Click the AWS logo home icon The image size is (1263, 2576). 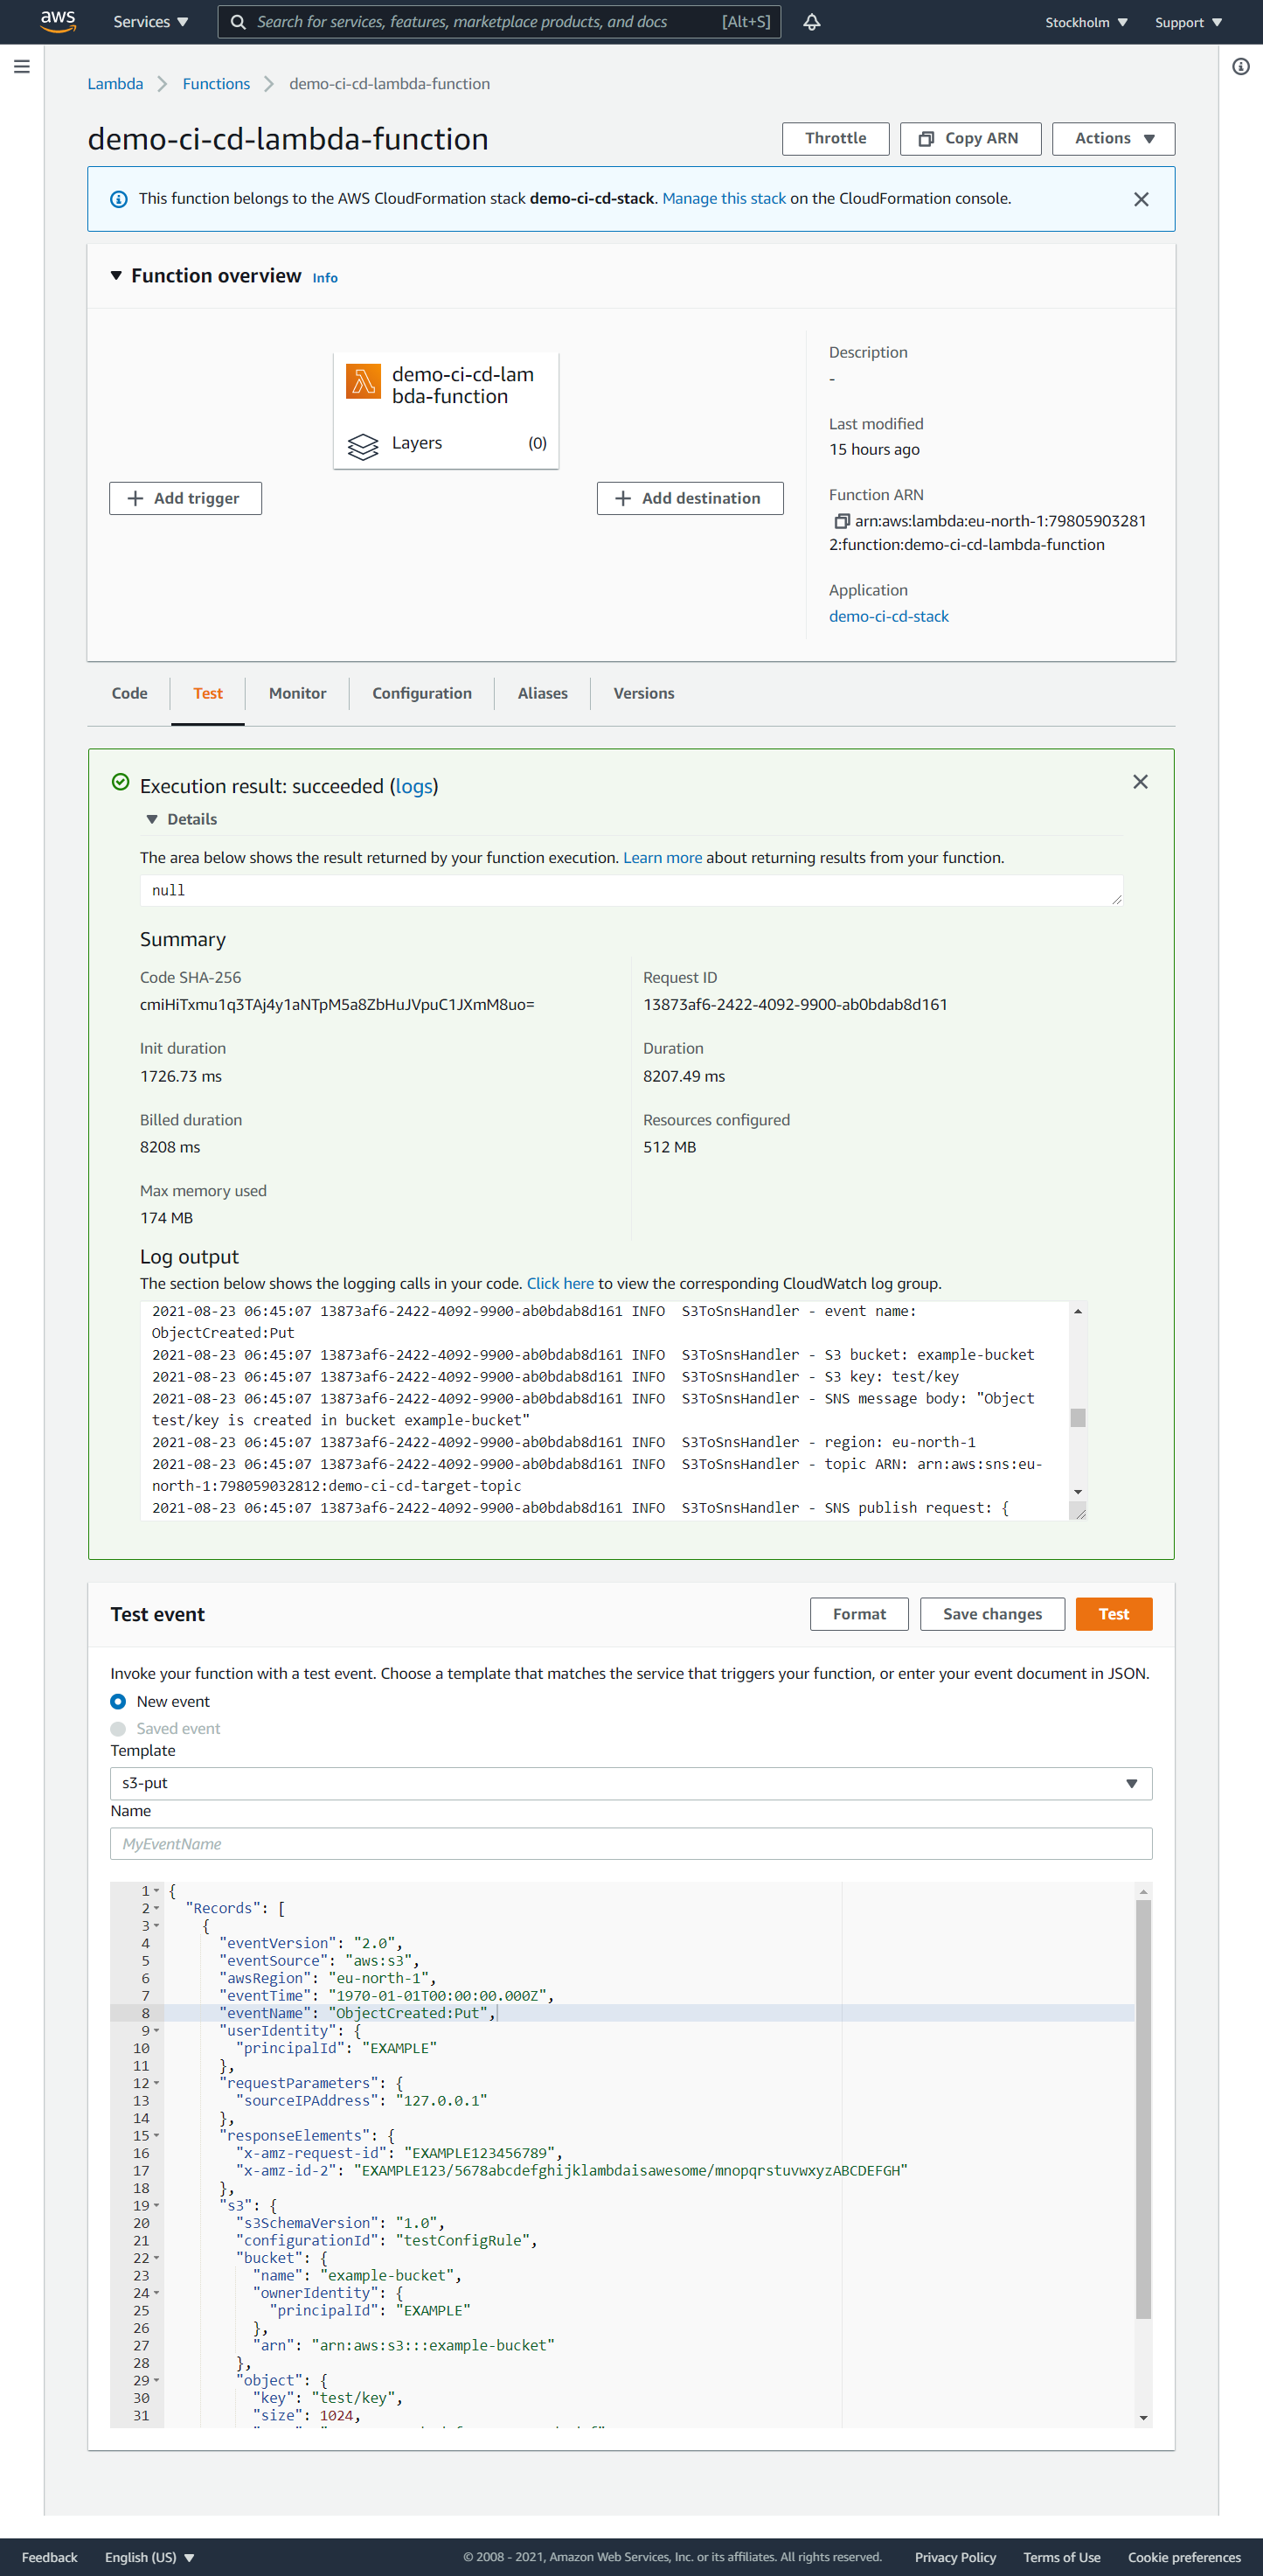tap(57, 21)
